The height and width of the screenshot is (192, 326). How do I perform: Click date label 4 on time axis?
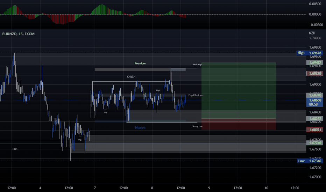40,188
